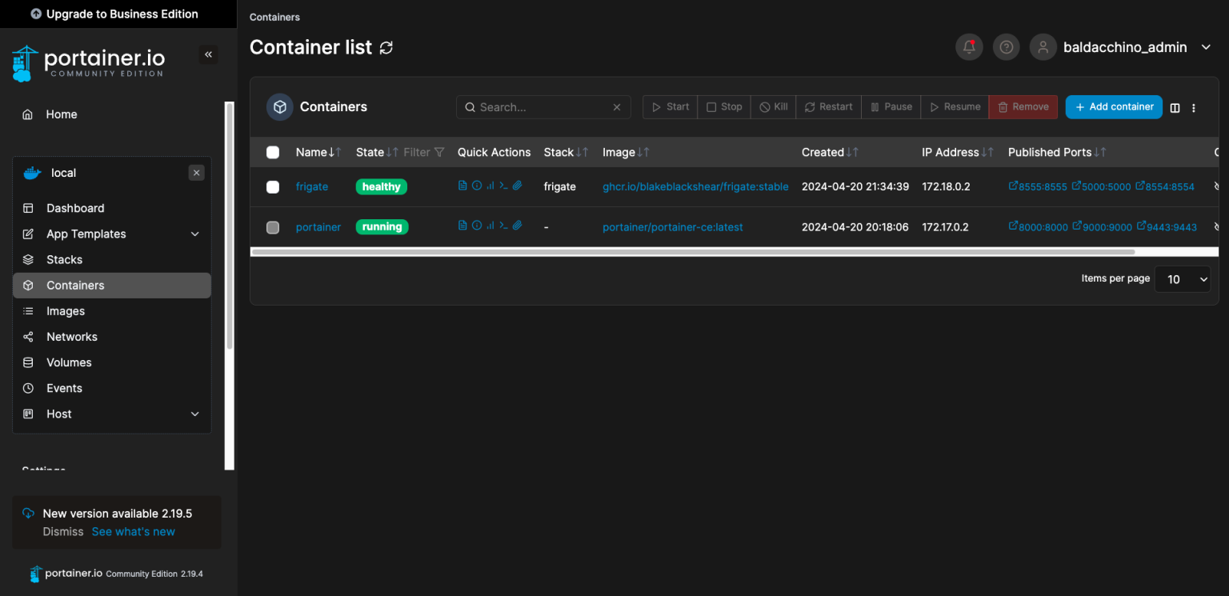Collapse the sidebar with double chevron

[208, 54]
